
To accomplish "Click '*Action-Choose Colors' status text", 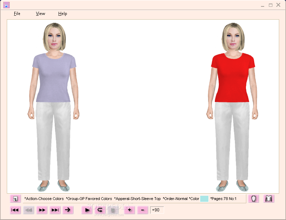I will pyautogui.click(x=44, y=199).
